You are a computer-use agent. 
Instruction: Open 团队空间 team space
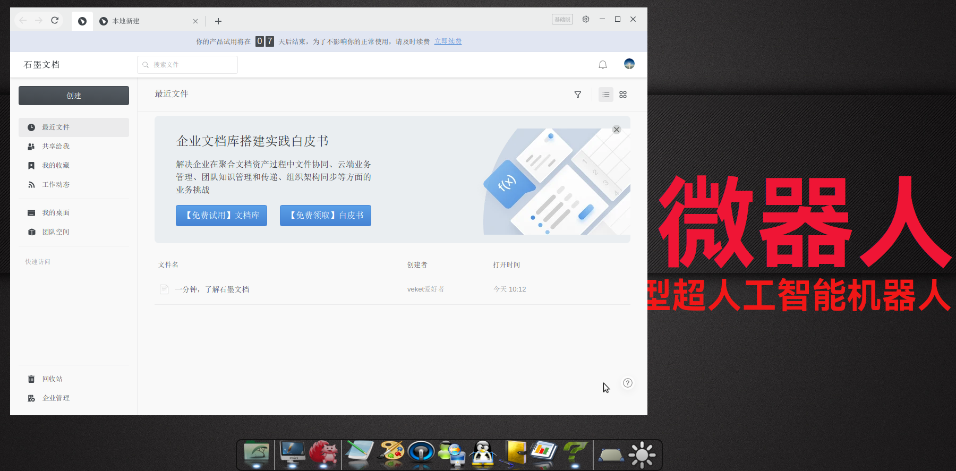point(74,232)
